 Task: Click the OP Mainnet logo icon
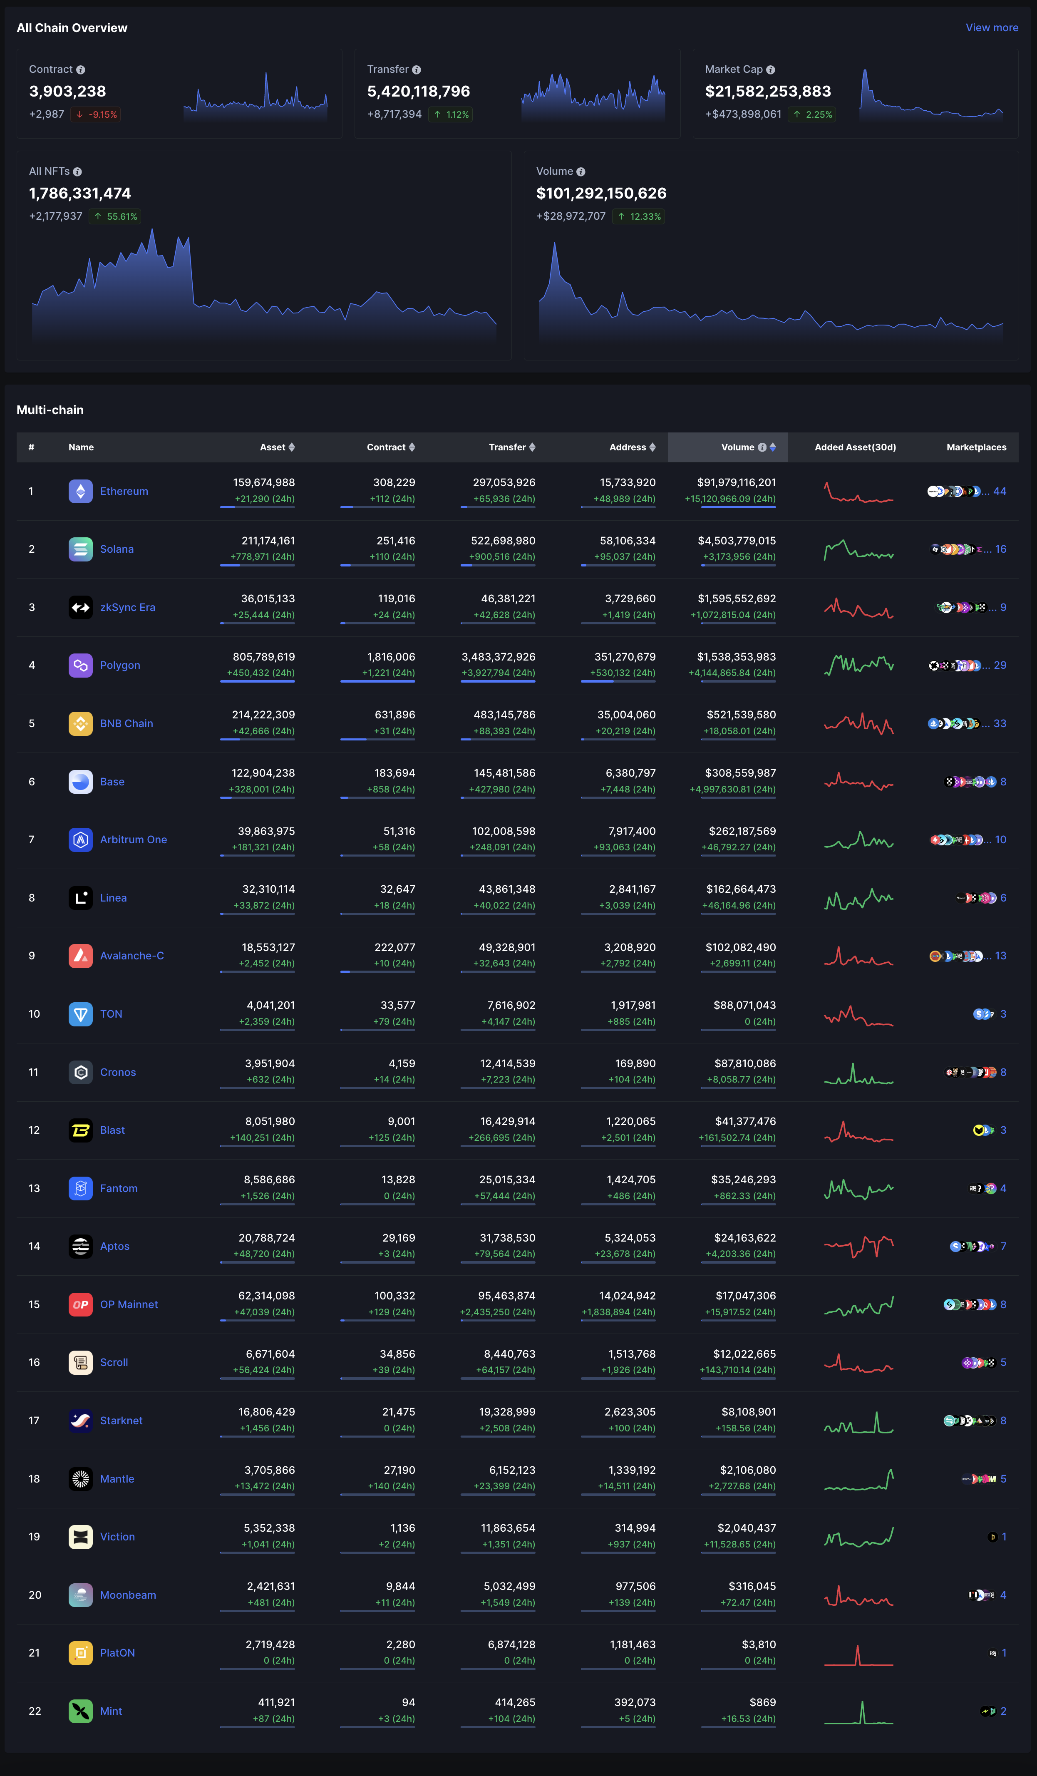(x=80, y=1304)
